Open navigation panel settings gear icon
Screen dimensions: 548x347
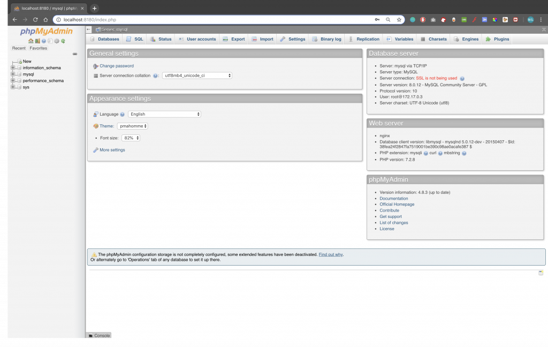pos(57,41)
